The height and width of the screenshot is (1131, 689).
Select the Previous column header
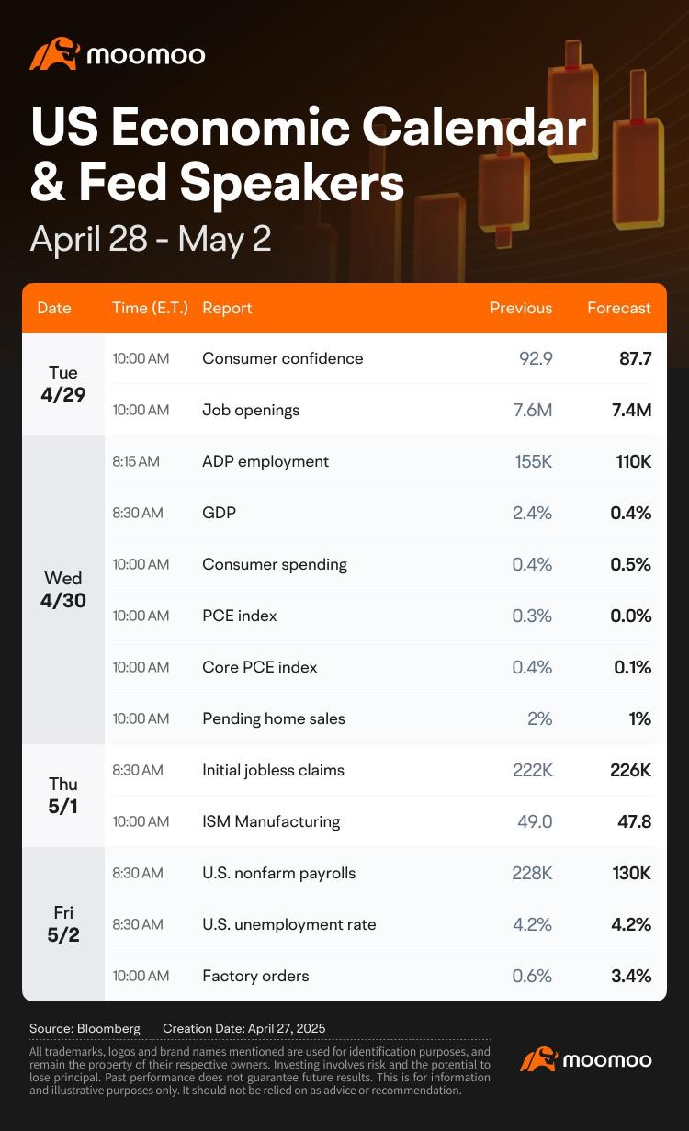[x=521, y=308]
